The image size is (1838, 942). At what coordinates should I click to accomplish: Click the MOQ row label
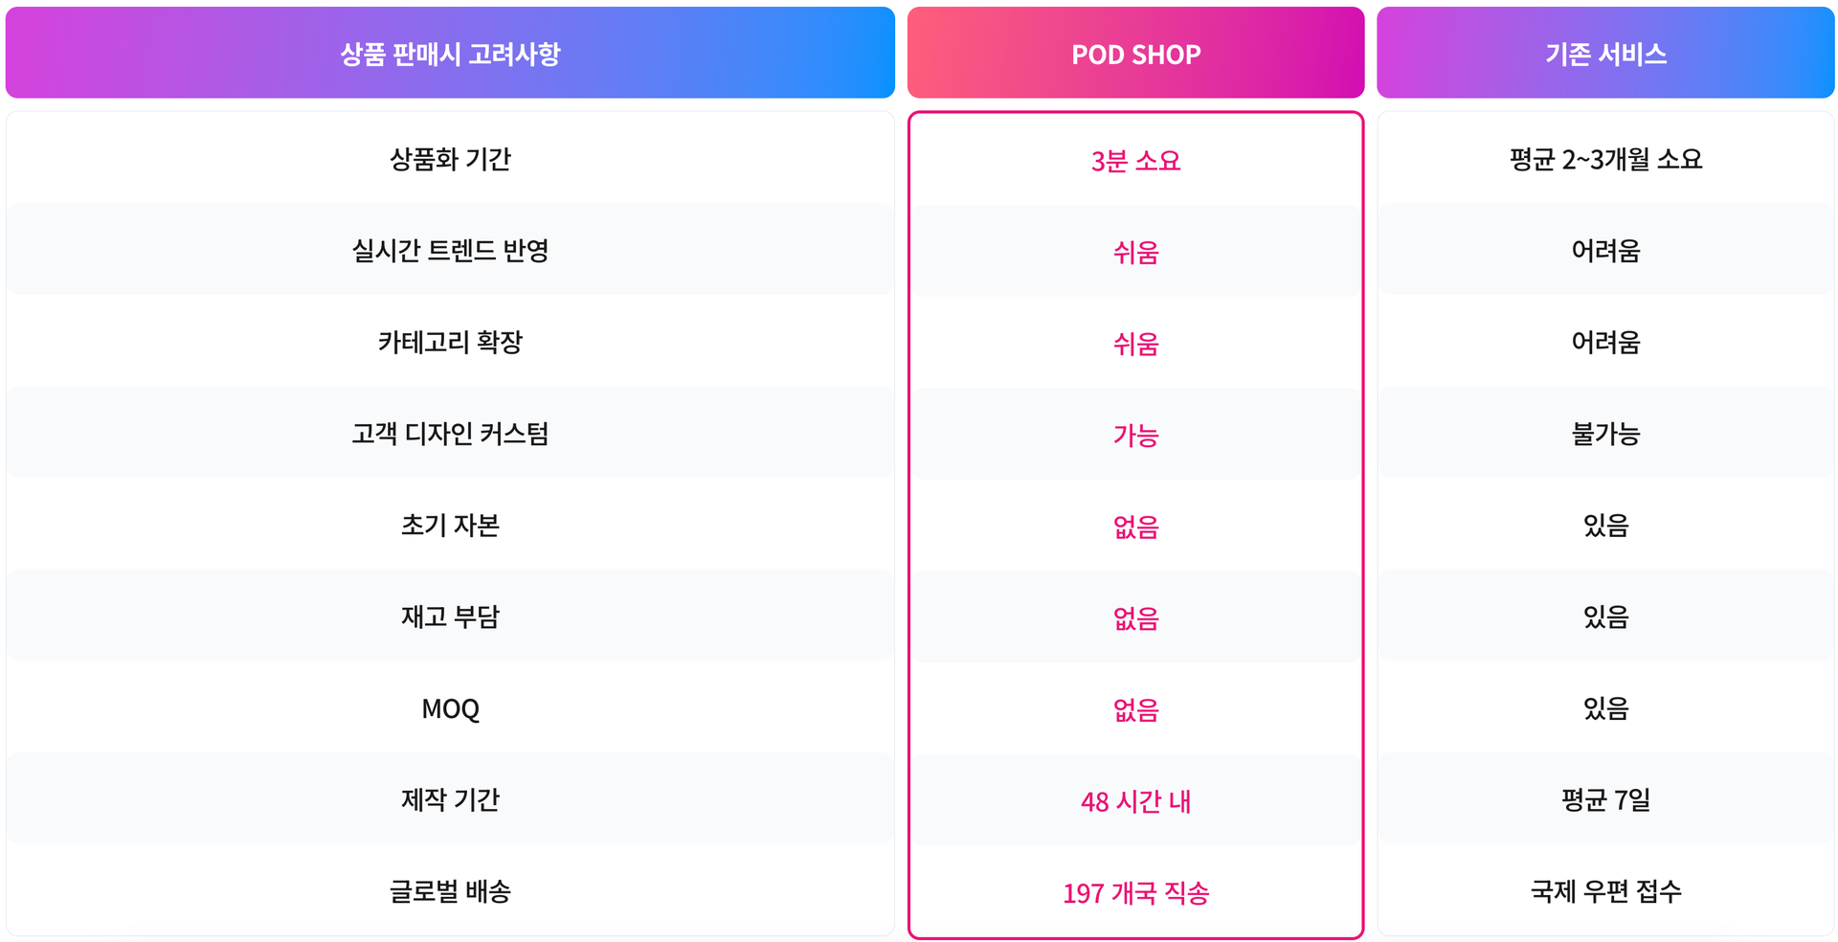tap(450, 707)
